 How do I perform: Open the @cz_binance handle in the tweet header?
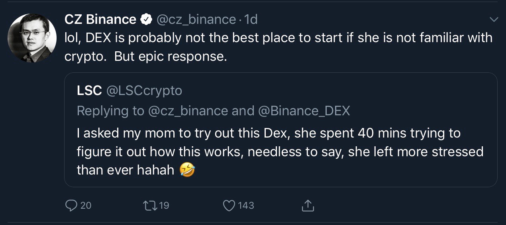pos(196,19)
